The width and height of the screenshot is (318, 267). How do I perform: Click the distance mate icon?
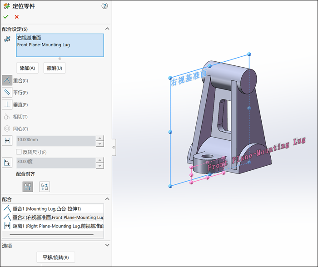click(x=7, y=141)
